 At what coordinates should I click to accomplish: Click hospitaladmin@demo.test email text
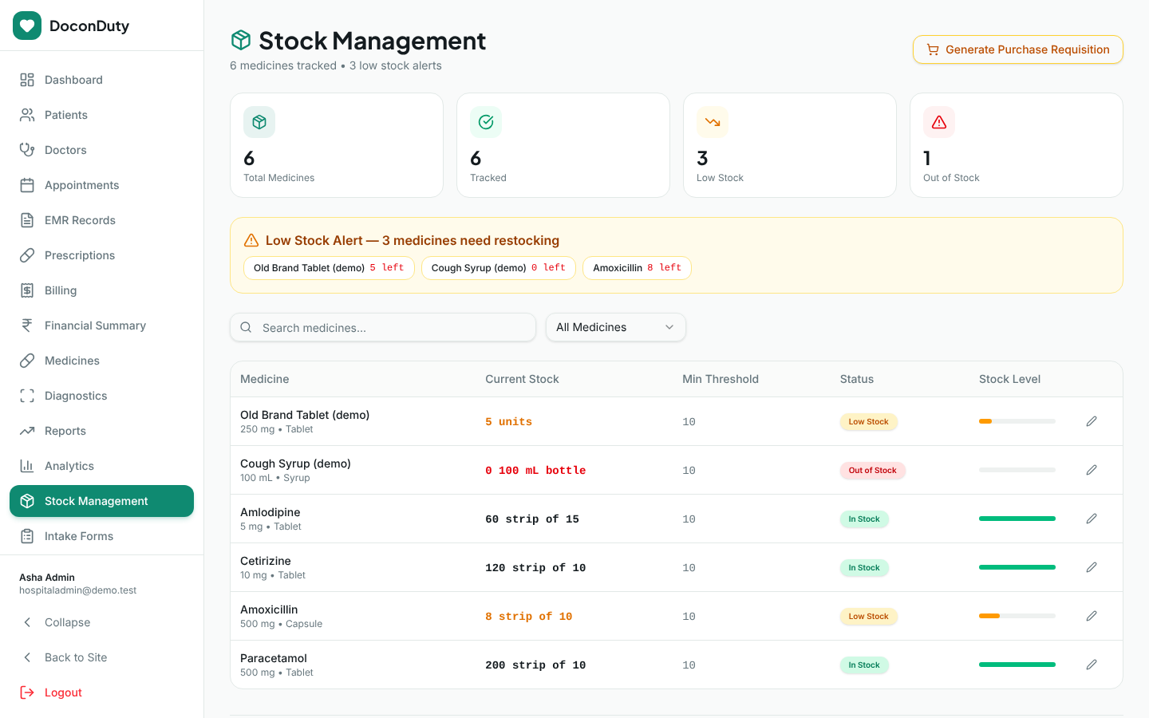(77, 590)
